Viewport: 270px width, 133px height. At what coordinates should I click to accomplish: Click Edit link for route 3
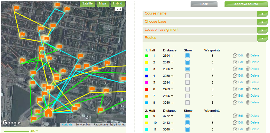coord(241,69)
